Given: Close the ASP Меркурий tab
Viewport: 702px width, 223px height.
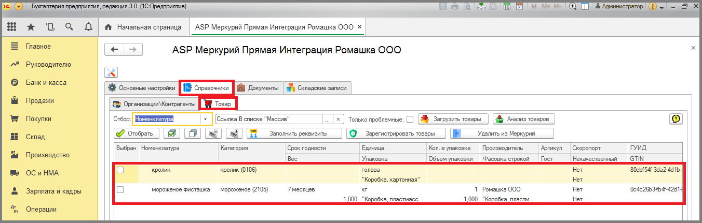Looking at the screenshot, I should [360, 27].
